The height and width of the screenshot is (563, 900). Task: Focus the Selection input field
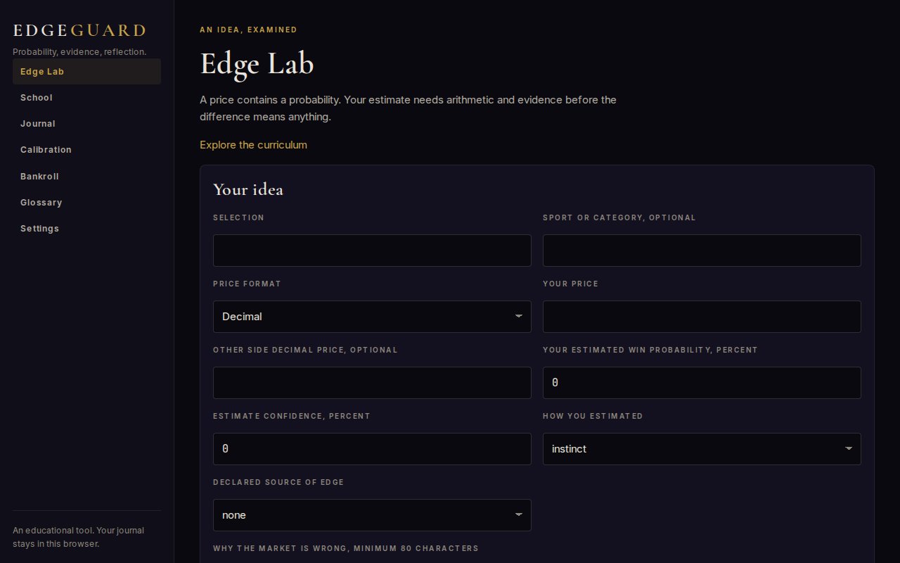click(x=372, y=251)
